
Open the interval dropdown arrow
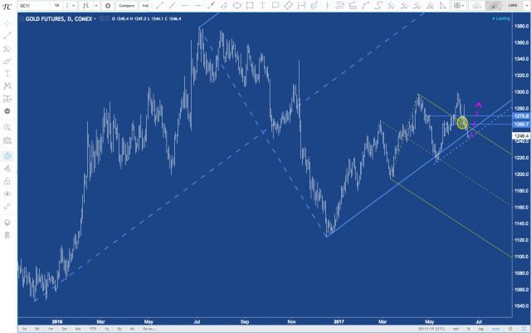73,6
